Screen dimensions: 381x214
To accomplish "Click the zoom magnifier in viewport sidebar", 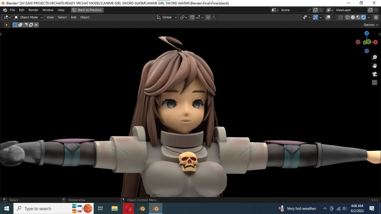I will [375, 57].
